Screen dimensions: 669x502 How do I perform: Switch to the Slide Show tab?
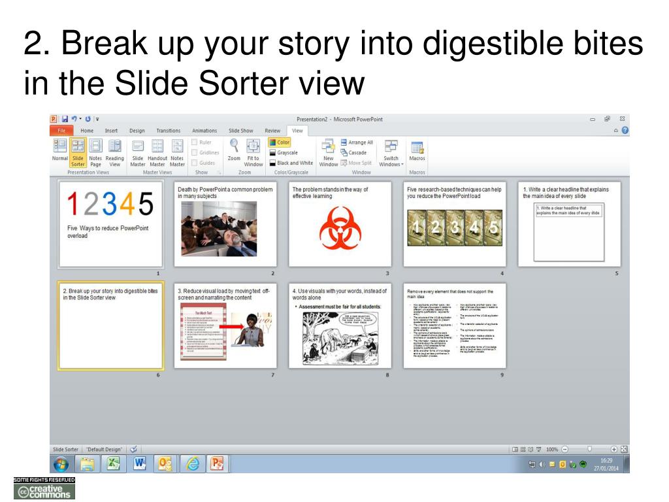click(x=240, y=131)
